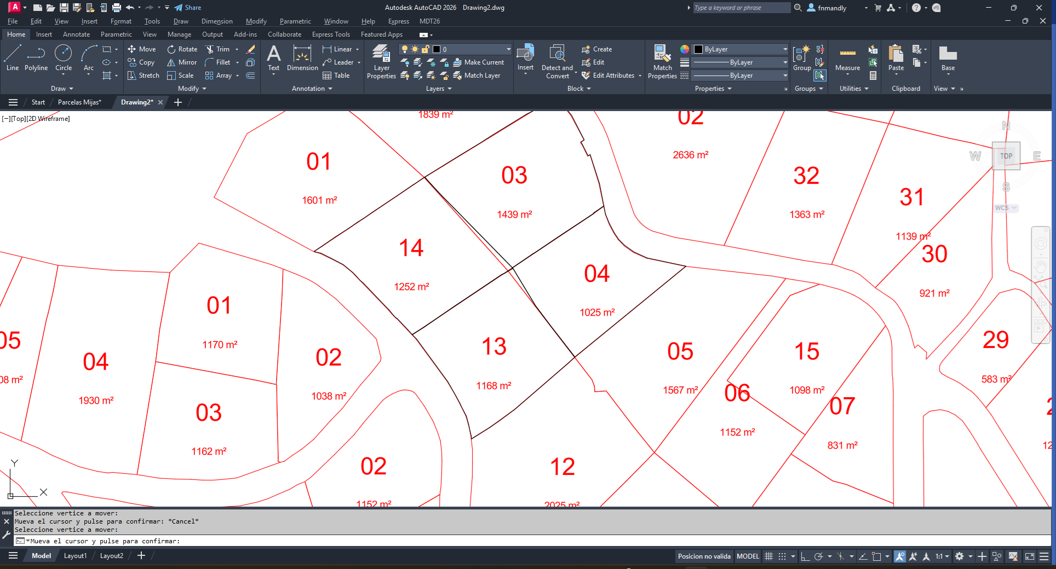This screenshot has width=1056, height=569.
Task: Click the command line input
Action: pyautogui.click(x=531, y=541)
